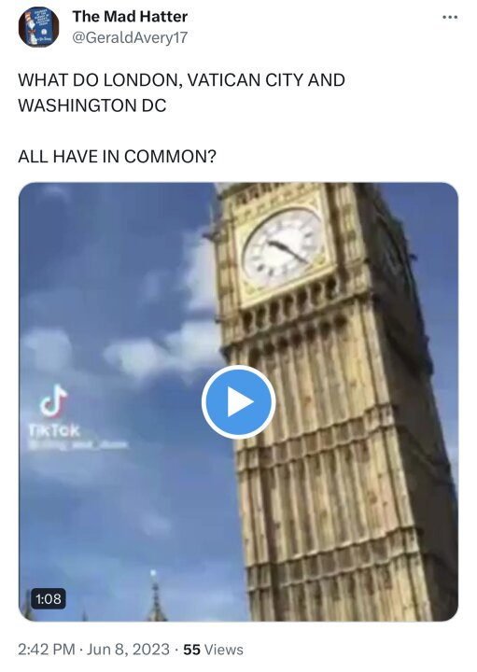
Task: Click the Views label beside the count
Action: (x=223, y=650)
